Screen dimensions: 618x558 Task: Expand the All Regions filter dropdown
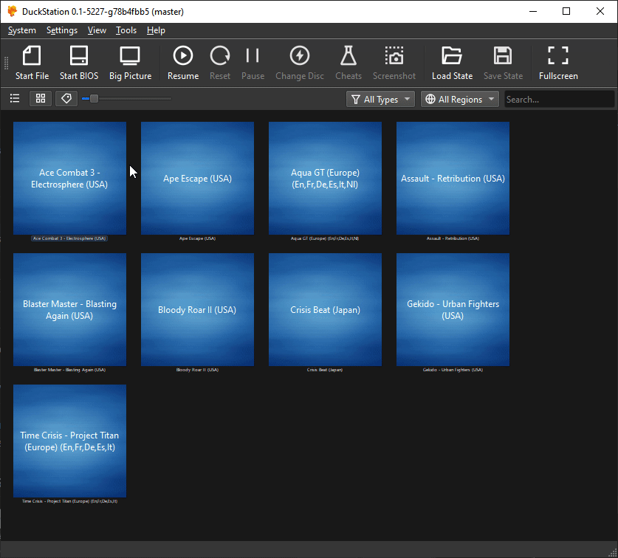click(x=459, y=99)
